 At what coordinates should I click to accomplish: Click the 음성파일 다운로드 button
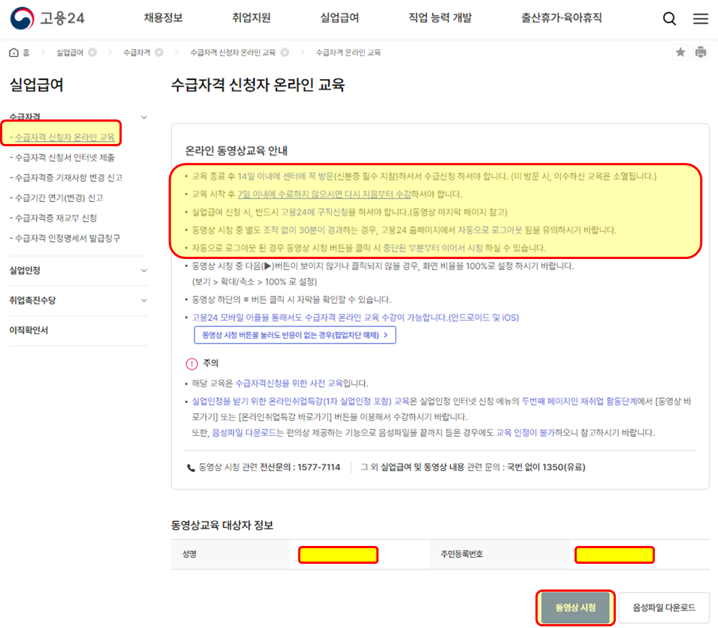[664, 608]
